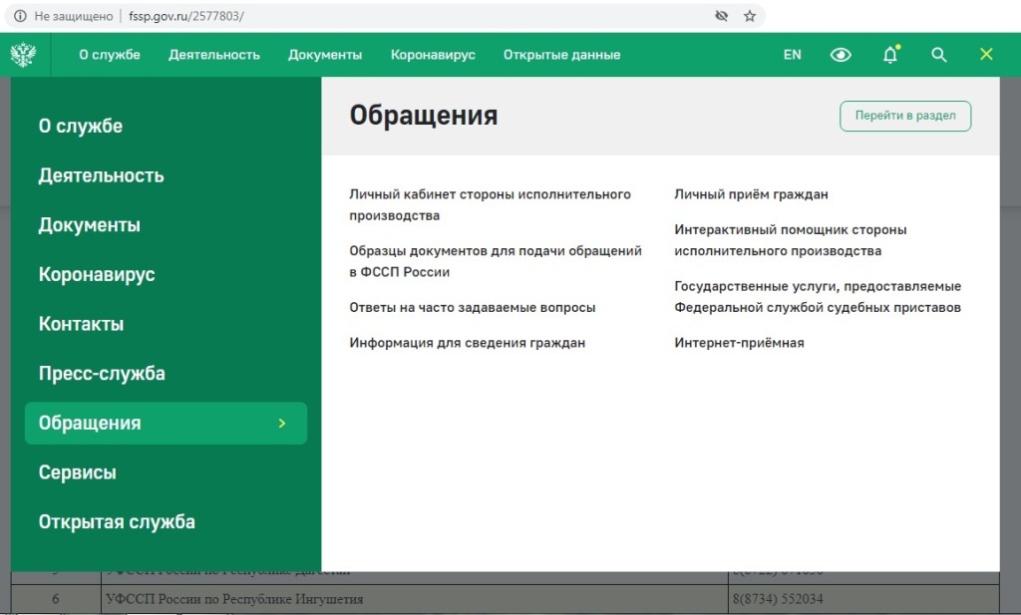Select Контакты in the side menu
The image size is (1021, 615).
pyautogui.click(x=81, y=324)
